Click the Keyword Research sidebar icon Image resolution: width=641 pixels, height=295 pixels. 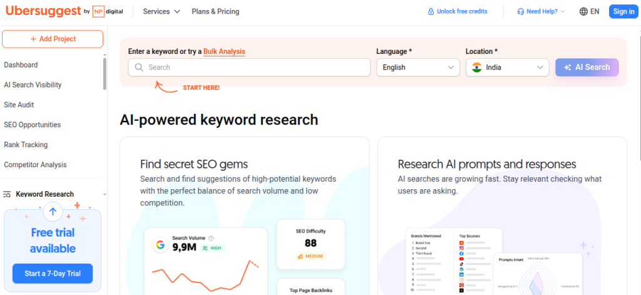coord(6,194)
